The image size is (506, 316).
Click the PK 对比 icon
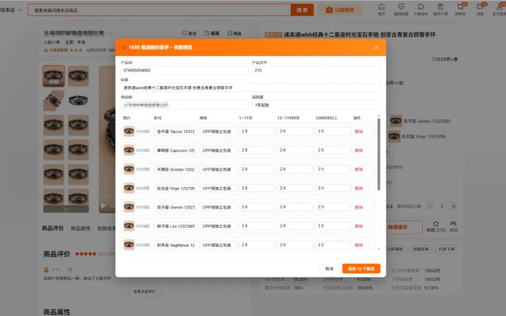click(x=454, y=227)
